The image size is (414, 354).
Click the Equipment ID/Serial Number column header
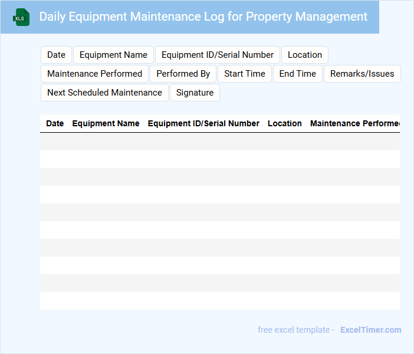203,123
